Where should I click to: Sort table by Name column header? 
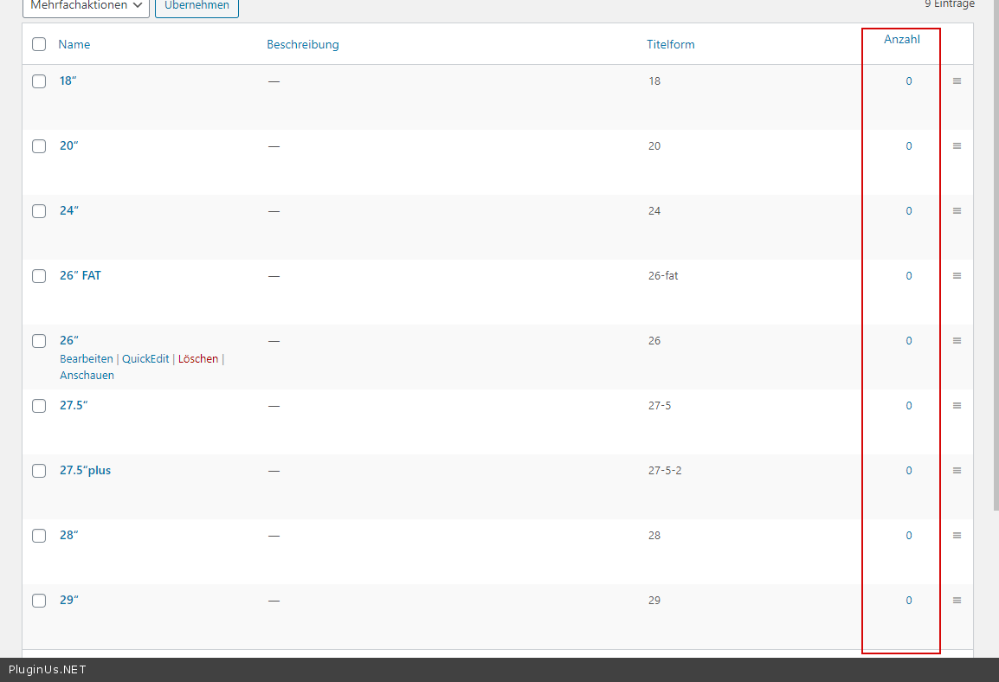(74, 44)
